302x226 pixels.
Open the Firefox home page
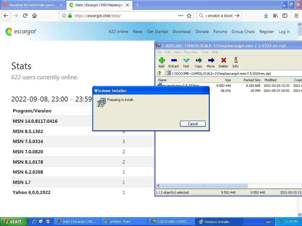[x=35, y=16]
